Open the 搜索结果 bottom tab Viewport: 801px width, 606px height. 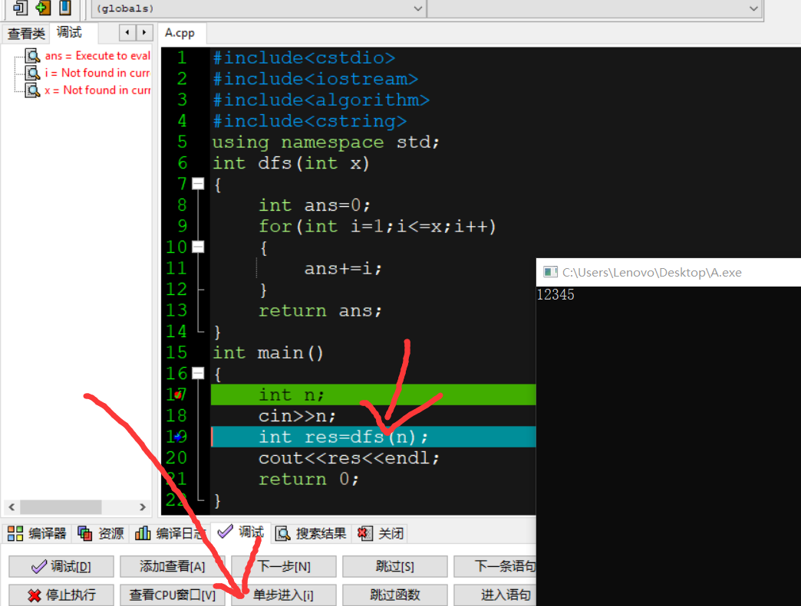pyautogui.click(x=311, y=533)
